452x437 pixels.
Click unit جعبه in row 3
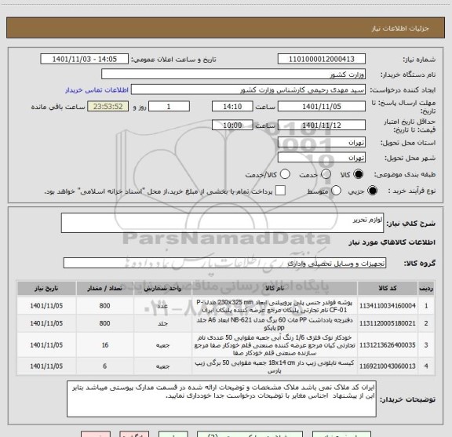[162, 345]
